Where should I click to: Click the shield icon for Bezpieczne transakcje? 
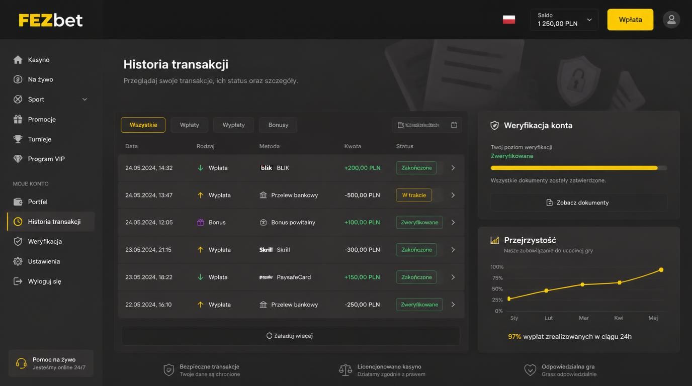point(169,370)
